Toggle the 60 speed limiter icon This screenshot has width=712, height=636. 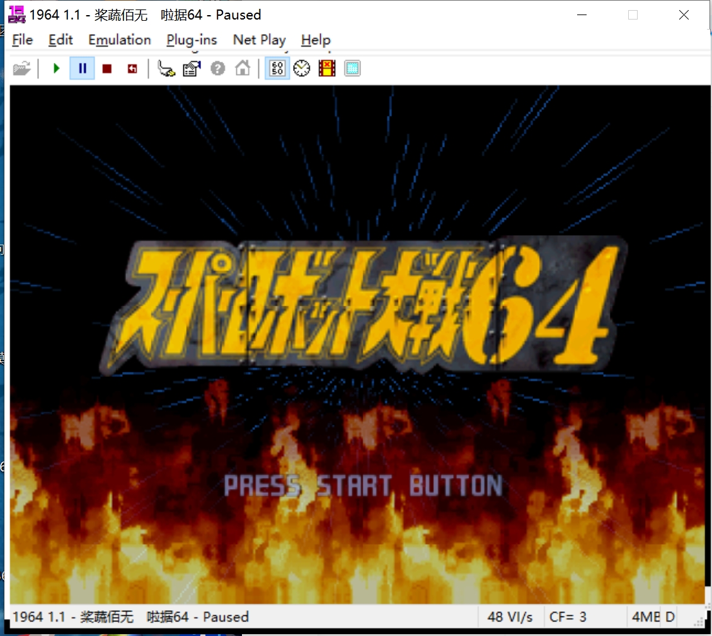point(277,69)
